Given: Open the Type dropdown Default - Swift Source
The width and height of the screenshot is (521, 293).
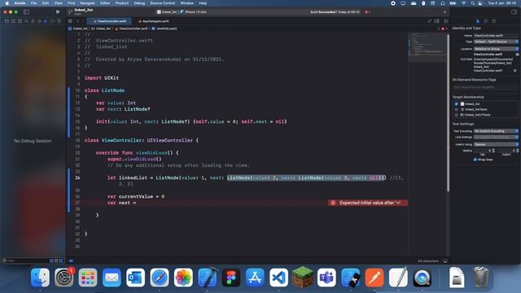Looking at the screenshot, I should click(x=496, y=42).
